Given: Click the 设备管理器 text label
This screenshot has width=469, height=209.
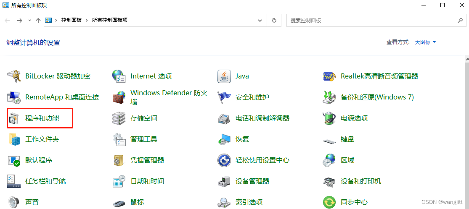Looking at the screenshot, I should pos(252,181).
